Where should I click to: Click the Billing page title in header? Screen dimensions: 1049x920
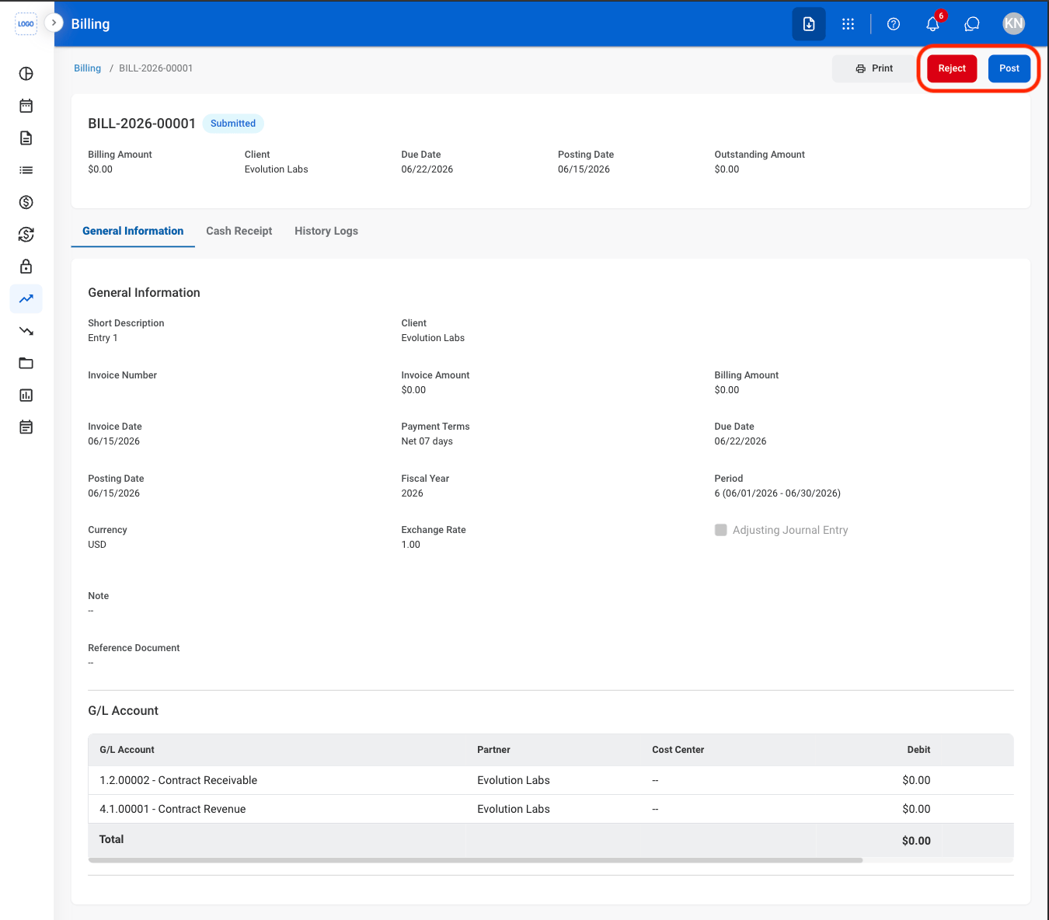click(x=90, y=24)
